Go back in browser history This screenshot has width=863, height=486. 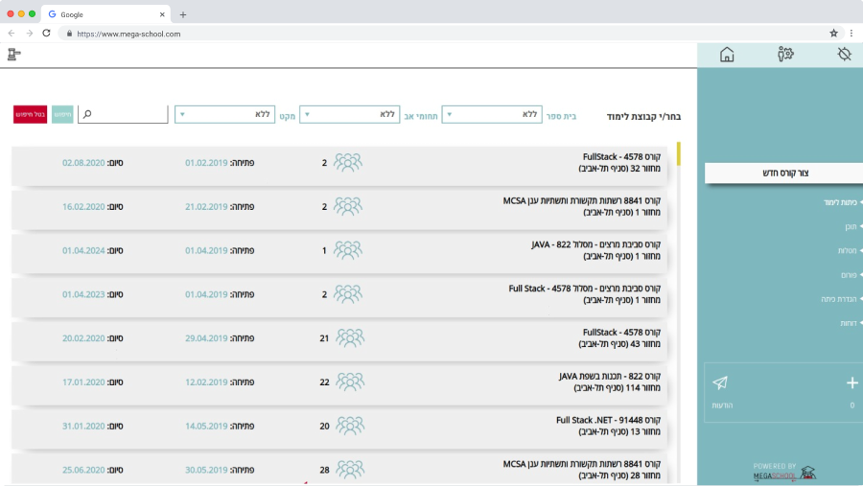click(11, 33)
